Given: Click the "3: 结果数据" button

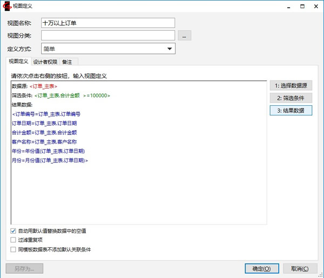Looking at the screenshot, I should pos(291,110).
